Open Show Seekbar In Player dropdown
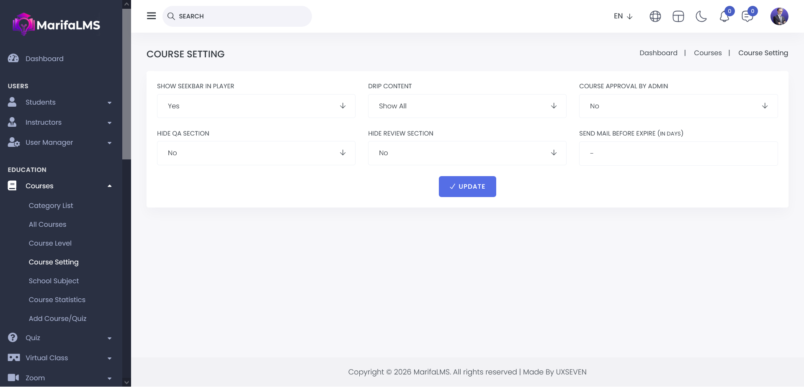This screenshot has width=804, height=387. click(256, 106)
